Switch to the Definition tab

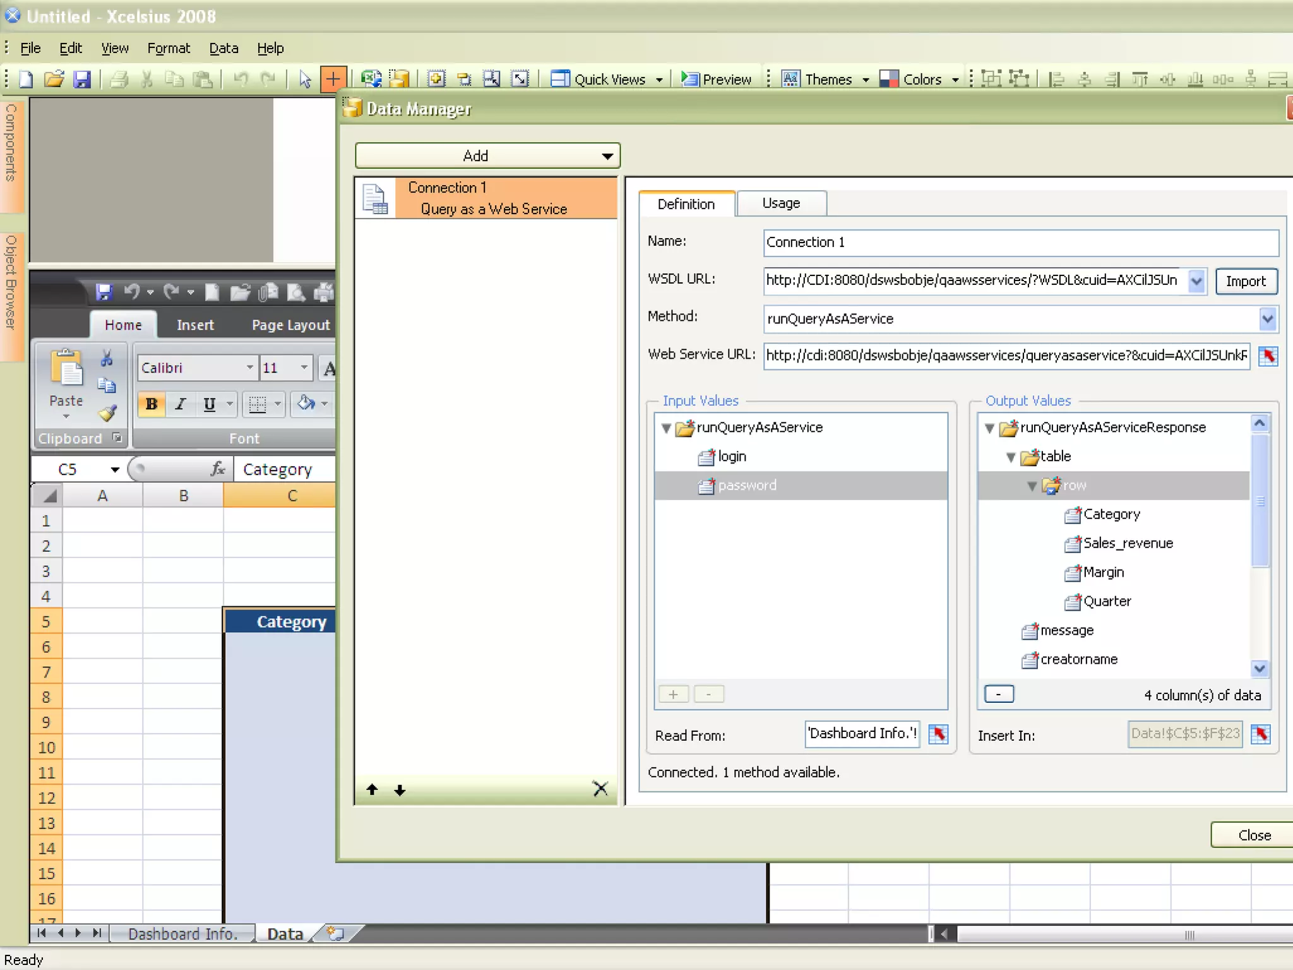(x=686, y=204)
